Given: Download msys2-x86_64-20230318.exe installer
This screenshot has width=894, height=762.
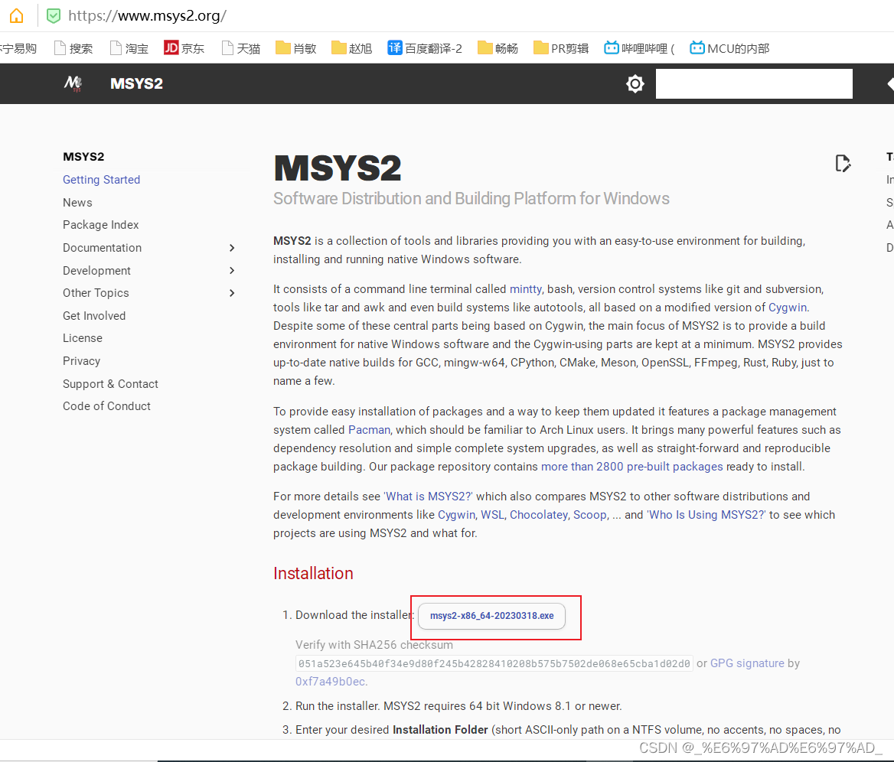Looking at the screenshot, I should coord(491,616).
